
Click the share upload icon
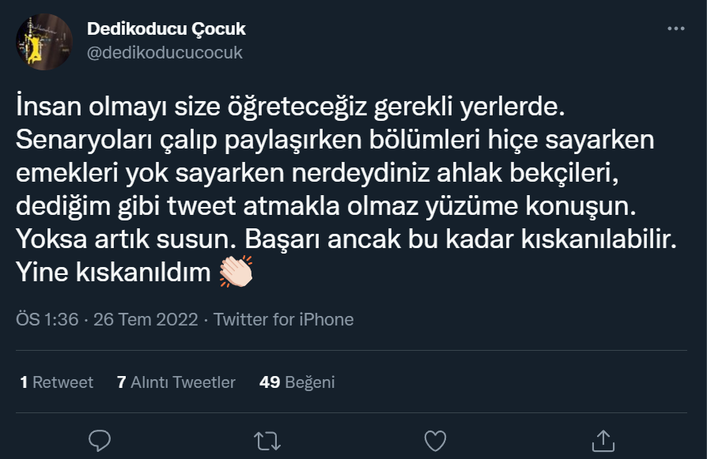point(603,440)
